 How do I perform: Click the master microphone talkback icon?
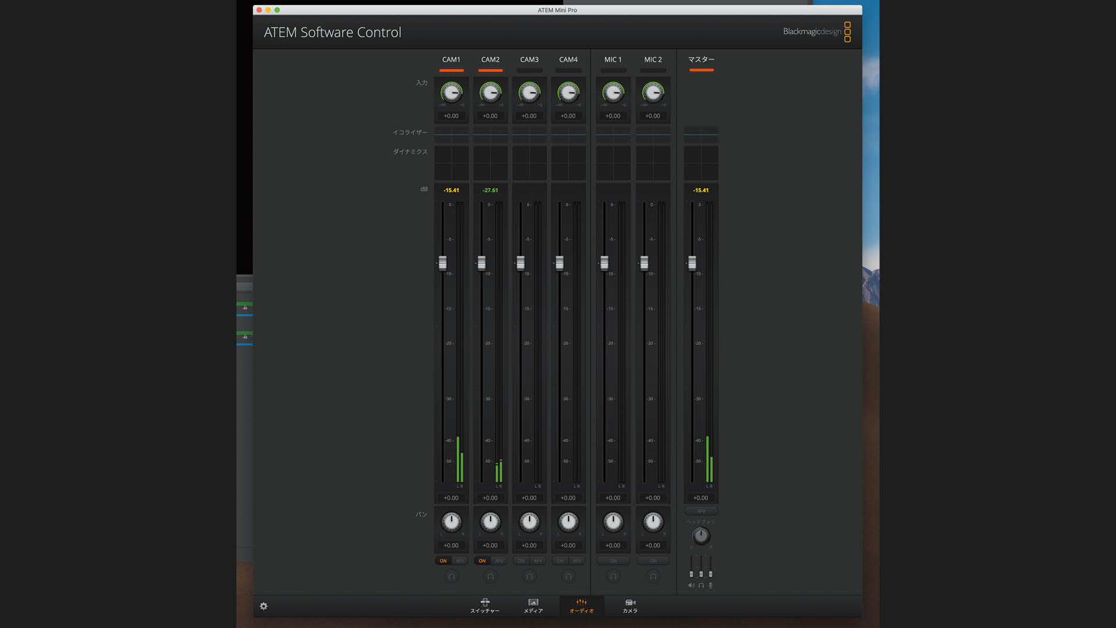click(710, 586)
